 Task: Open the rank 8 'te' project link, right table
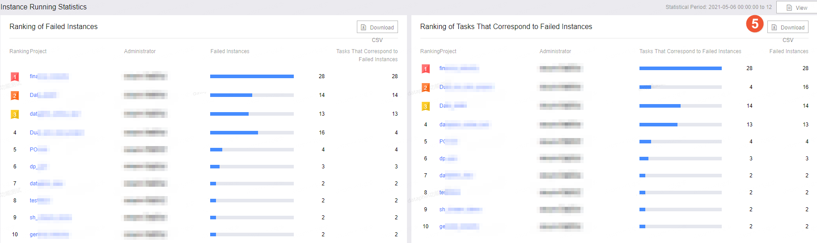coord(450,193)
